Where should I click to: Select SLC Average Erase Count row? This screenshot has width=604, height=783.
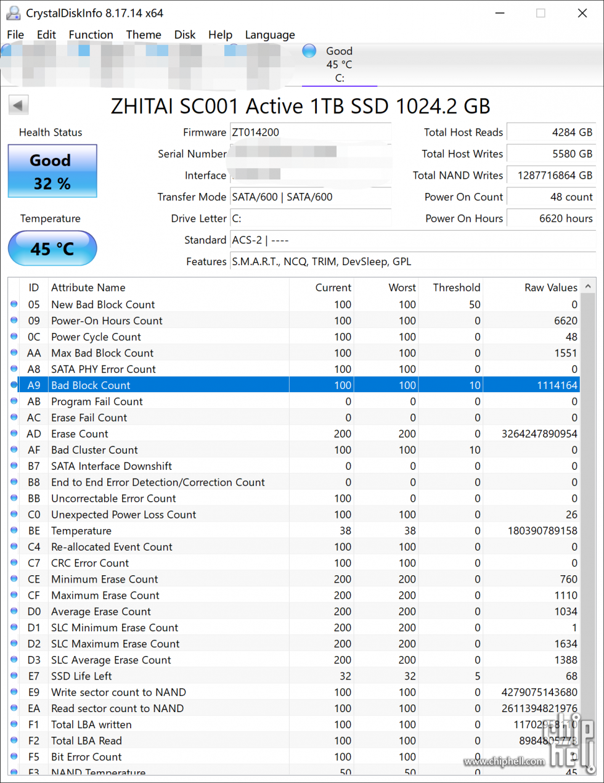tap(294, 660)
